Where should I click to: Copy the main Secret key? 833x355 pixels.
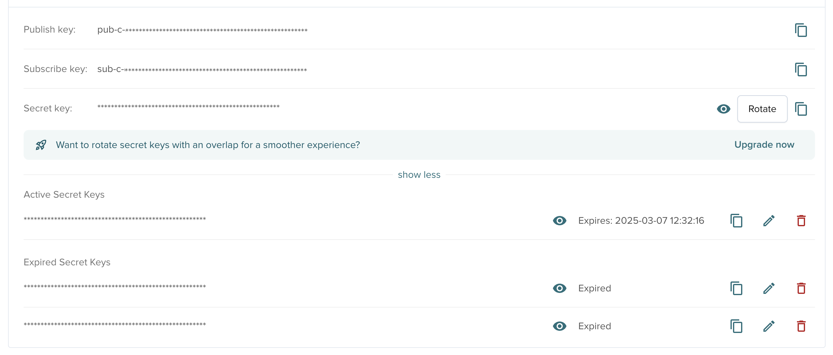(801, 109)
